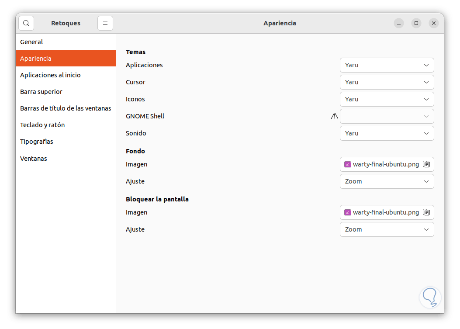
Task: Click the GNOME Shell warning triangle icon
Action: (x=335, y=116)
